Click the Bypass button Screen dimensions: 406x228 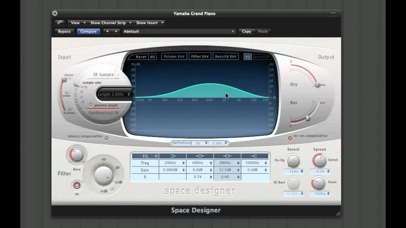pyautogui.click(x=64, y=31)
